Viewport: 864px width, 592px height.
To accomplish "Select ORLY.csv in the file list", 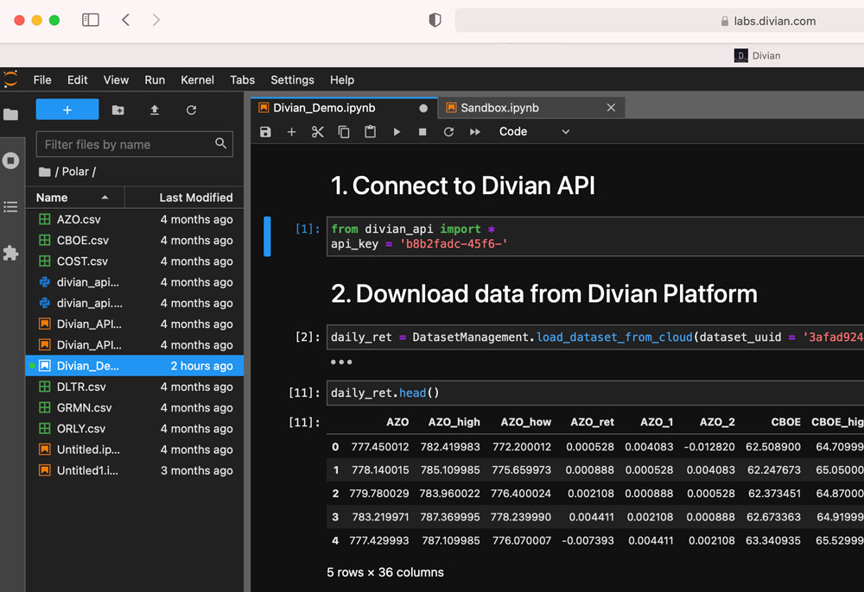I will (135, 428).
